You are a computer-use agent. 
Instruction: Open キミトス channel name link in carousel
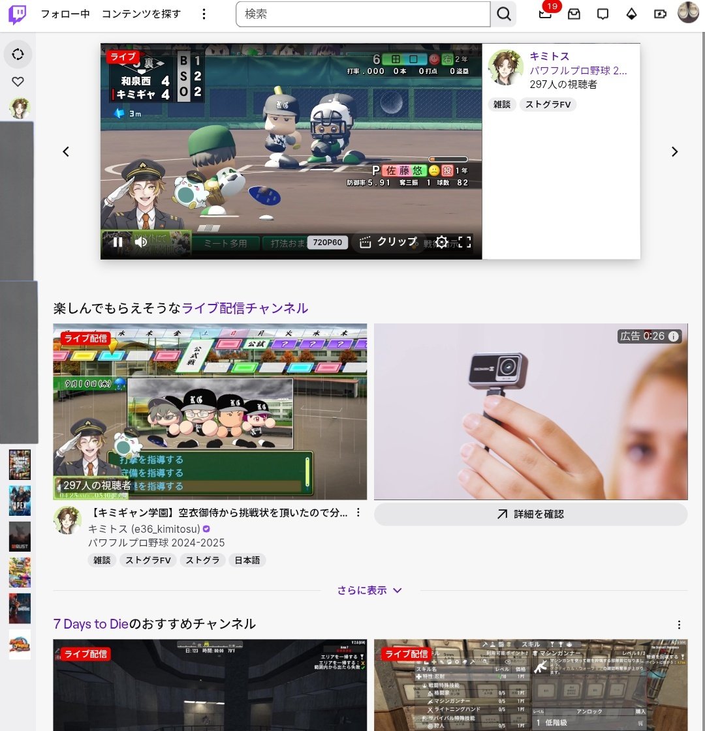pyautogui.click(x=549, y=57)
